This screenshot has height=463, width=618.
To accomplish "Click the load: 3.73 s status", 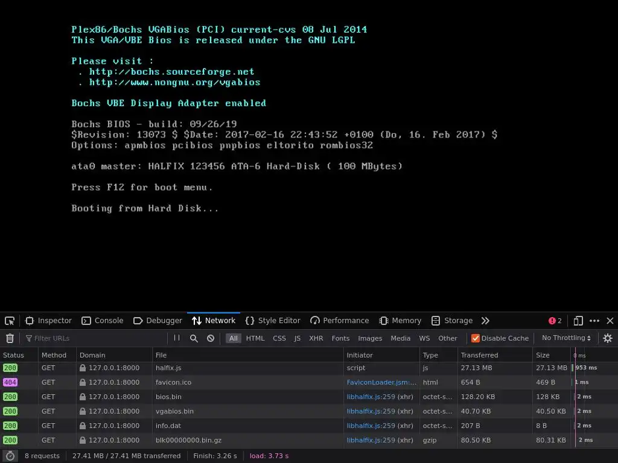I will point(269,456).
